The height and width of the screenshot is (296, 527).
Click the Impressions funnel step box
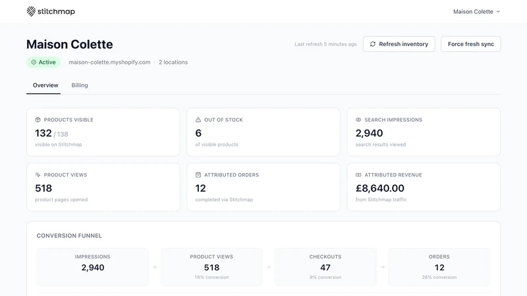tap(92, 267)
